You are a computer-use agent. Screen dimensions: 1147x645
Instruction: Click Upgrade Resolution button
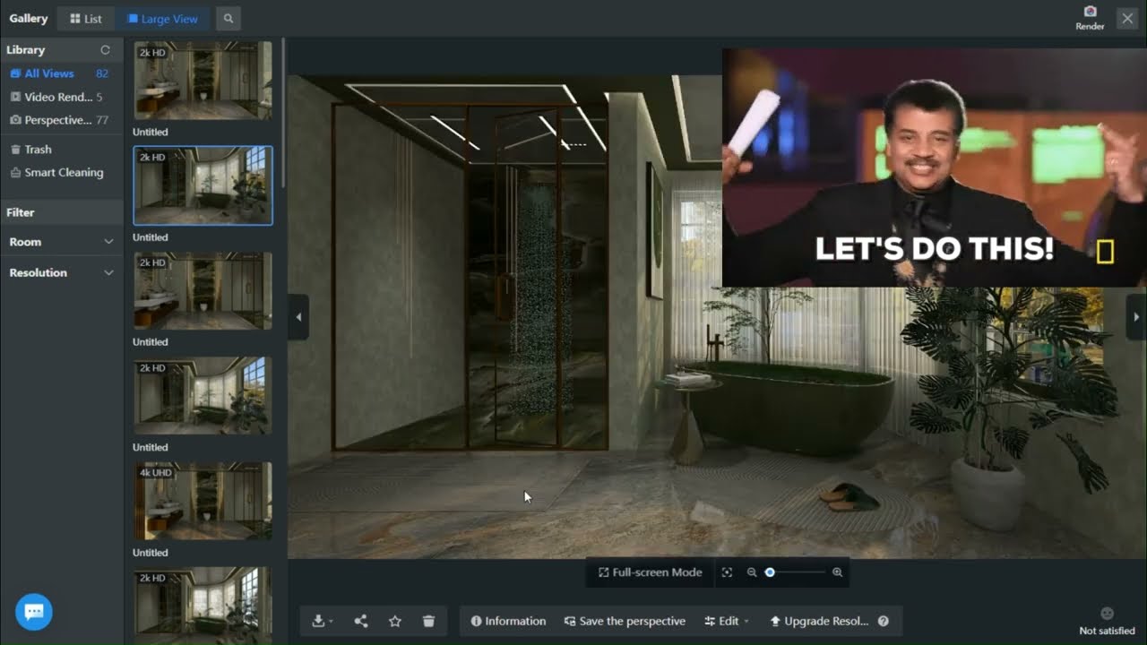coord(819,621)
